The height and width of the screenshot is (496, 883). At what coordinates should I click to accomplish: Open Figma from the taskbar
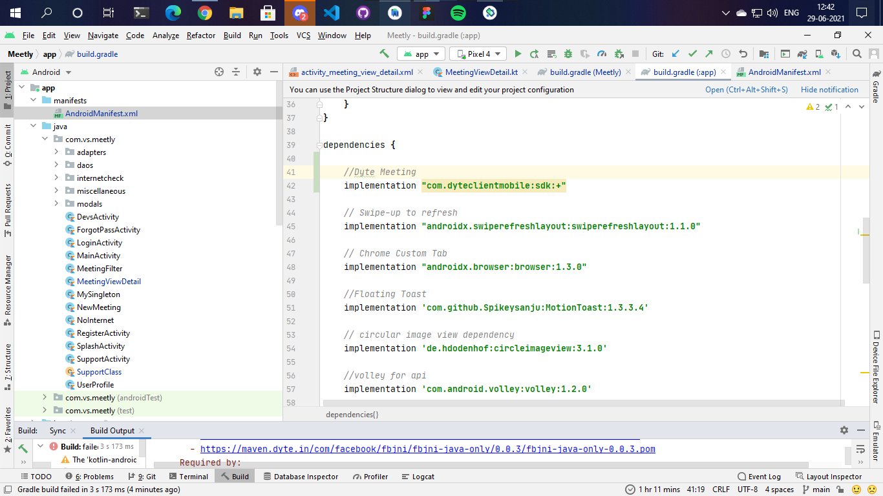click(427, 13)
